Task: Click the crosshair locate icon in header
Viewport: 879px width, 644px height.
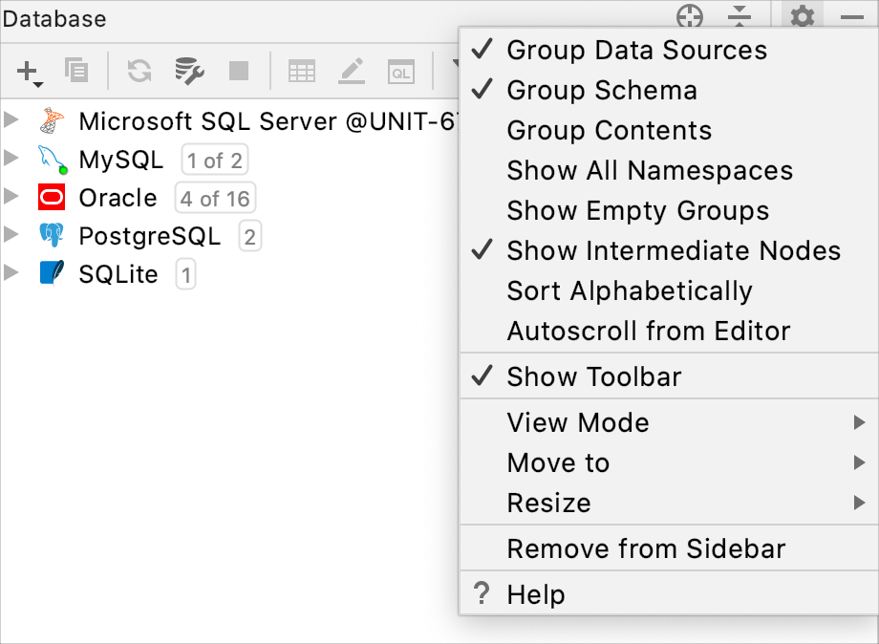Action: tap(689, 17)
